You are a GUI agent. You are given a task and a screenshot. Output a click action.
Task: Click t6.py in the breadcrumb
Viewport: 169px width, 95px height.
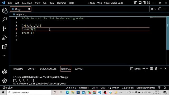pos(19,15)
